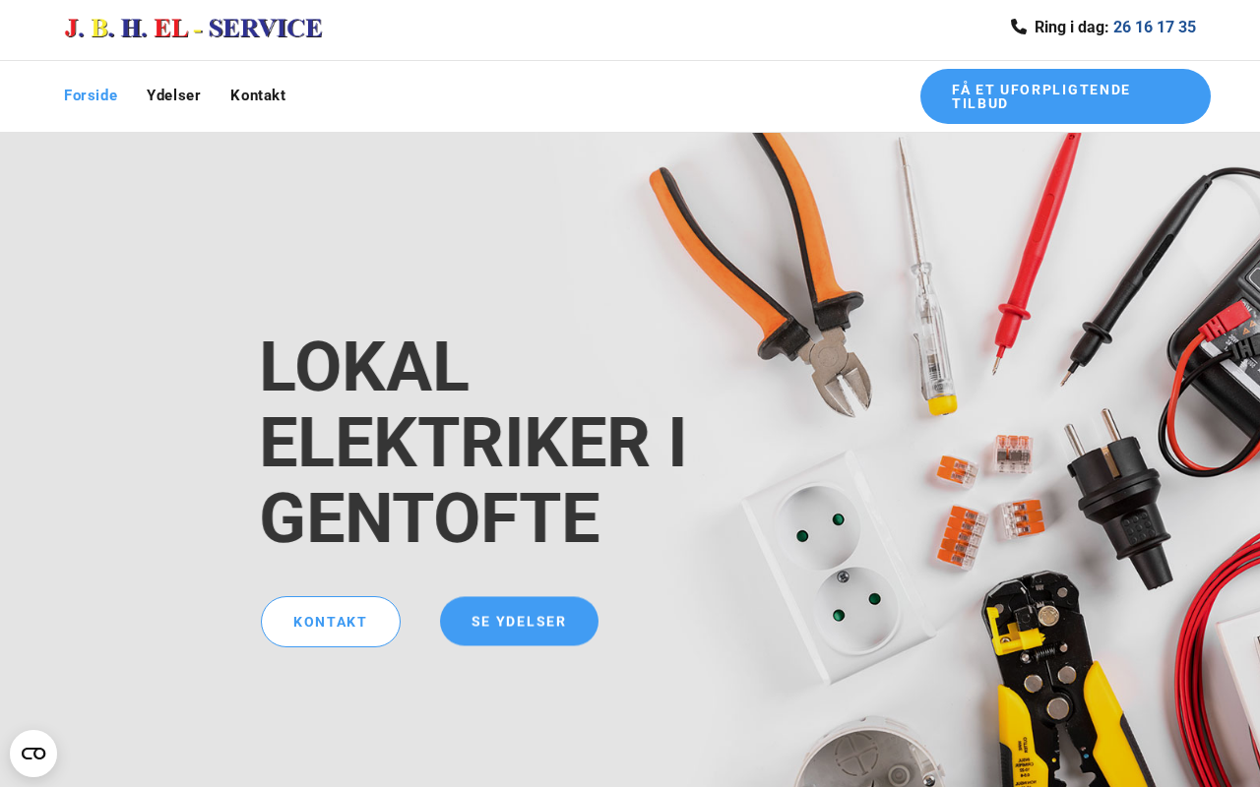Click the phone handset icon
1260x787 pixels.
coord(1019,27)
